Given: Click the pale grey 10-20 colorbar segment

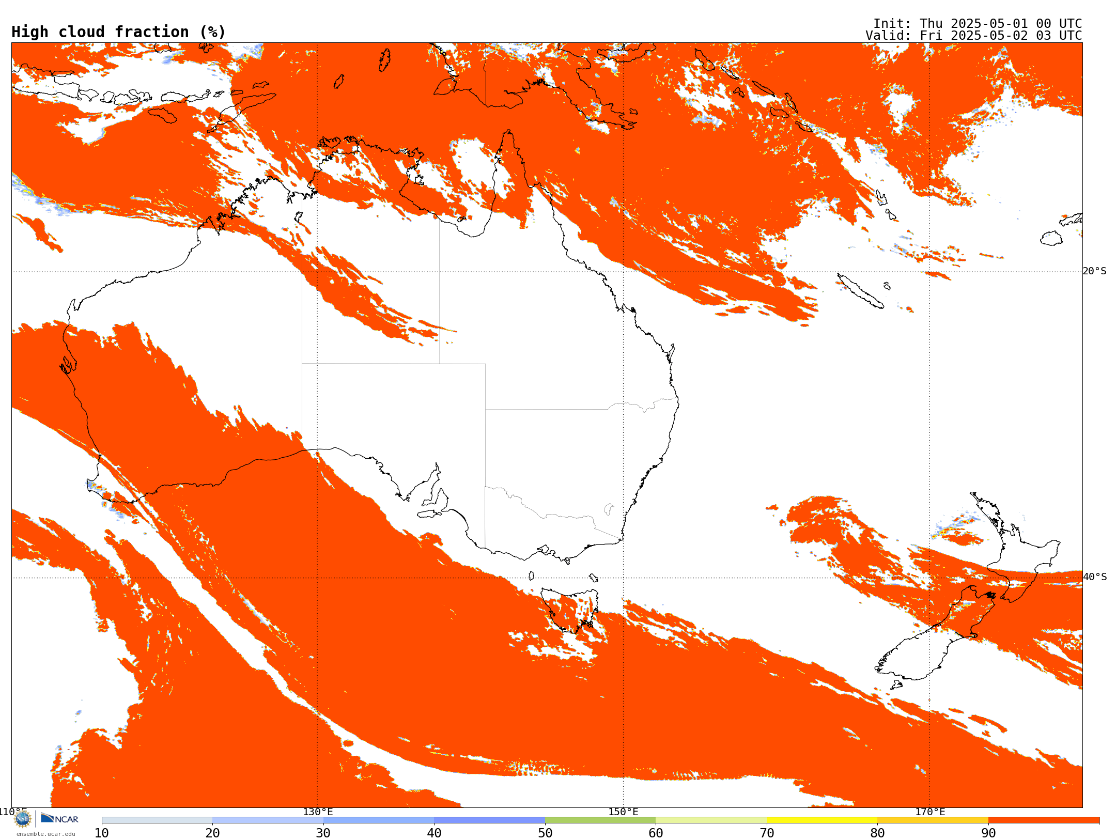Looking at the screenshot, I should (x=157, y=820).
